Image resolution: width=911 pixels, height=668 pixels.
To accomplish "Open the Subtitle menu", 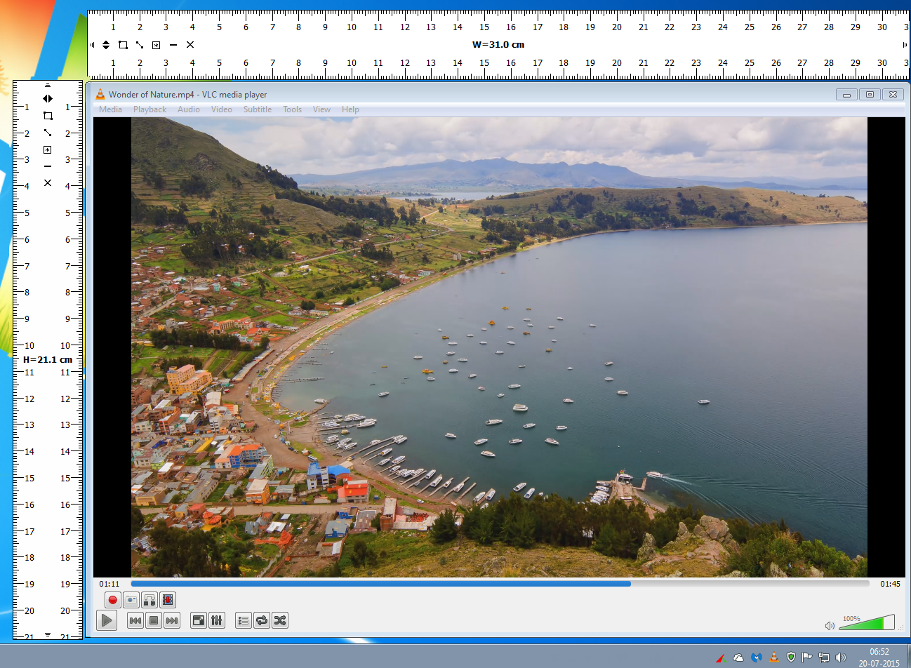I will coord(258,109).
